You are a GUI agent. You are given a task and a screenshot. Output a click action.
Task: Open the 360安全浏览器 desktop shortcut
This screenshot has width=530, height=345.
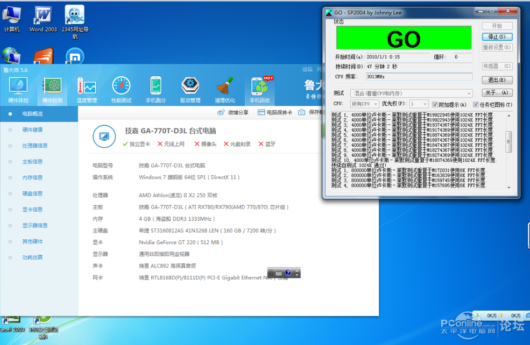[43, 327]
